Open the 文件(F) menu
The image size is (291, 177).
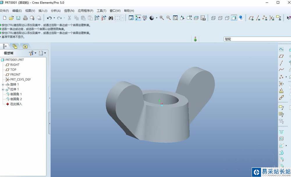[x=4, y=11]
